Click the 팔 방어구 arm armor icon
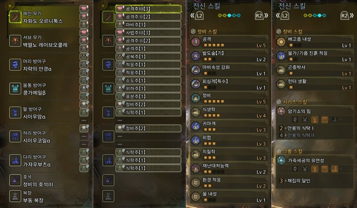The image size is (357, 208). pos(15,113)
